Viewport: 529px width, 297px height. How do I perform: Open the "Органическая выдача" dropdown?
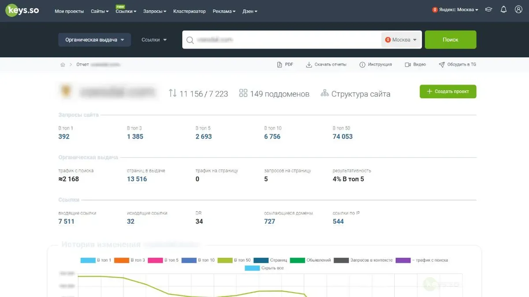tap(95, 40)
